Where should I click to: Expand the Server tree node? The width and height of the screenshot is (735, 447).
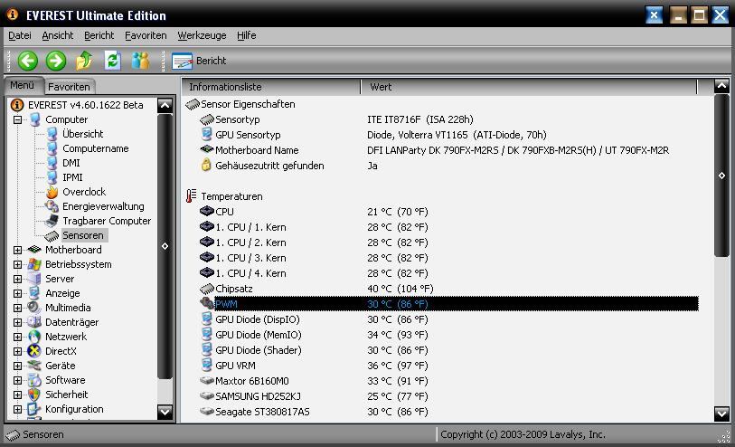(17, 279)
